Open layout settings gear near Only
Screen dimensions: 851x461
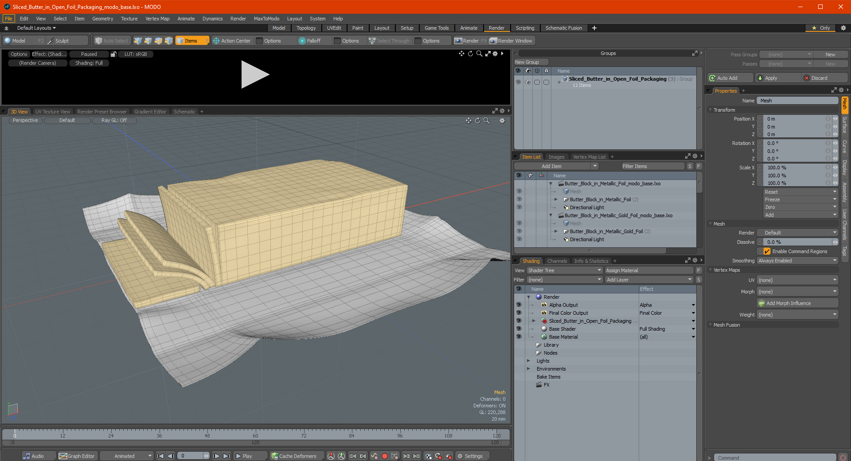(843, 28)
